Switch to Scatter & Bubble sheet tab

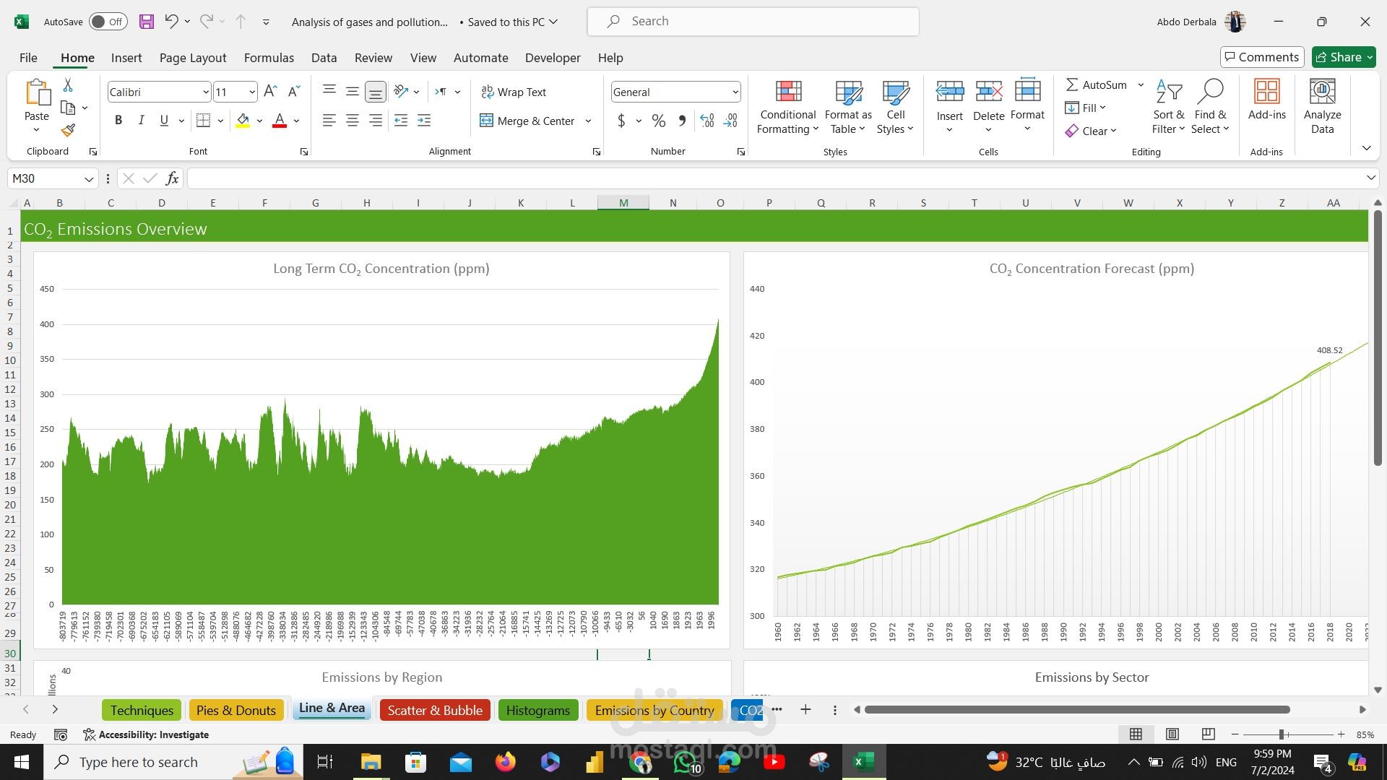435,710
